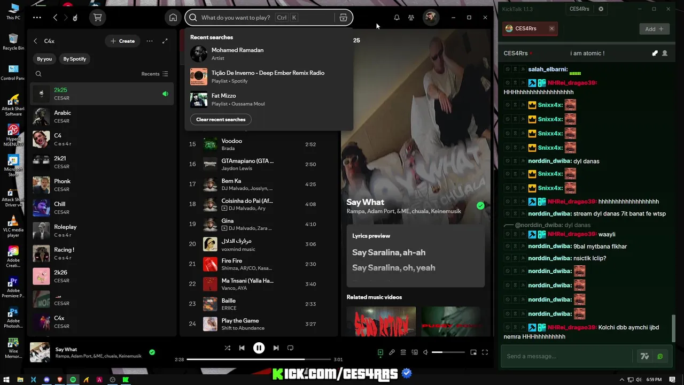The image size is (684, 385).
Task: Toggle the saved checkmark beside the Say What player title
Action: tap(152, 352)
